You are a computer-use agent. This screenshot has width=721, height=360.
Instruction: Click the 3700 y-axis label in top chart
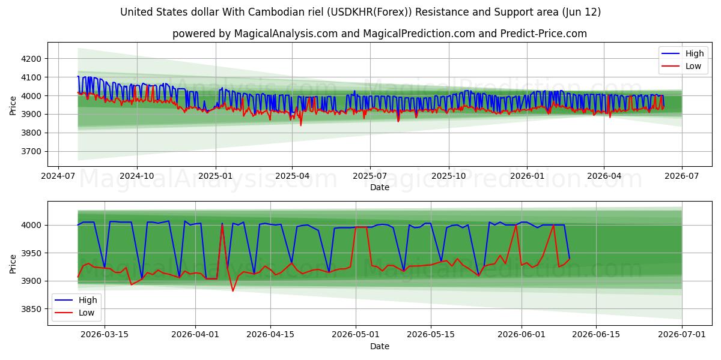pyautogui.click(x=31, y=151)
